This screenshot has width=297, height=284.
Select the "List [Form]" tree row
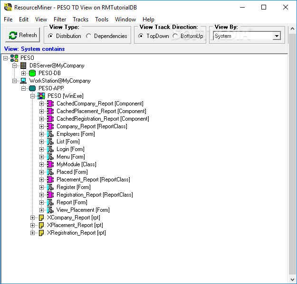[68, 142]
